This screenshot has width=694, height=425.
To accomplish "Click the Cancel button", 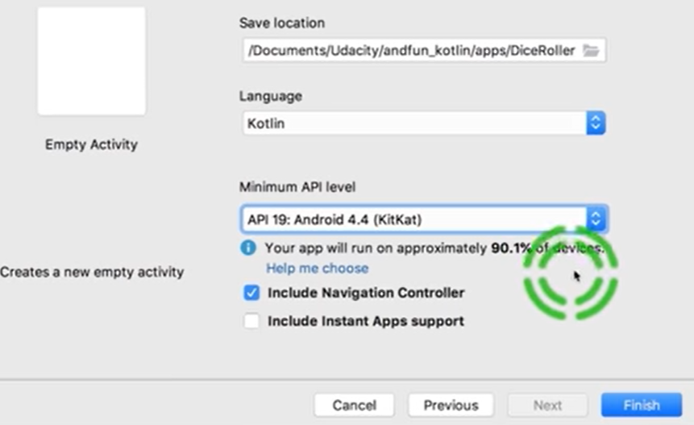I will pyautogui.click(x=355, y=405).
